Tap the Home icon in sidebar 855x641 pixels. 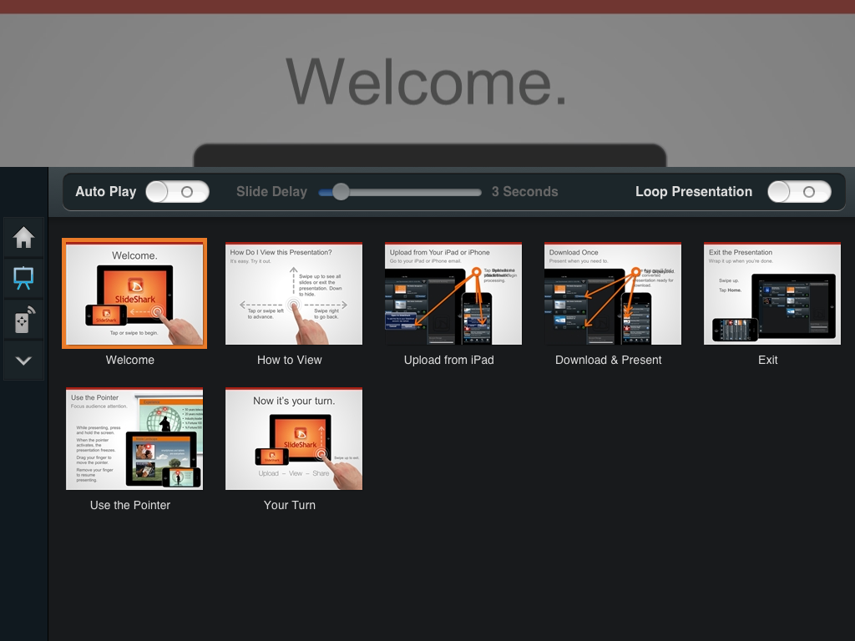pos(23,238)
